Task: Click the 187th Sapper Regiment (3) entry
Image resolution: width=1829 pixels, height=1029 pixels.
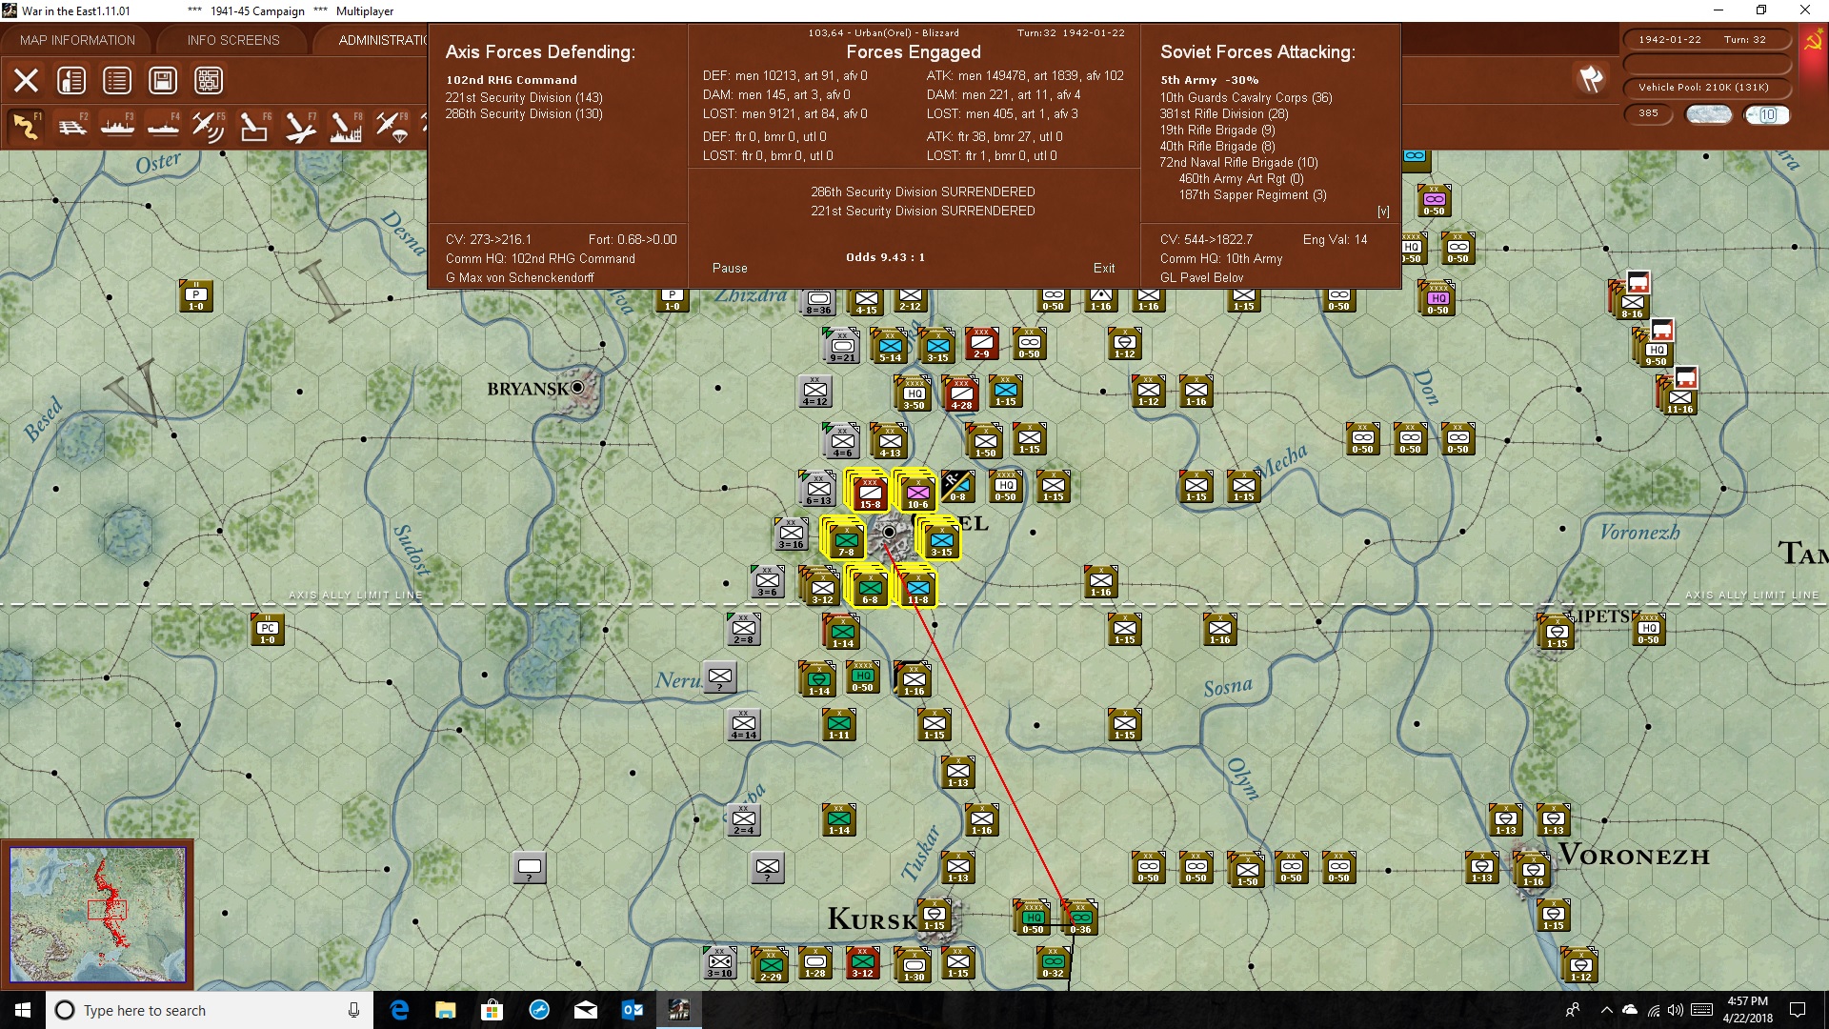Action: click(x=1253, y=194)
